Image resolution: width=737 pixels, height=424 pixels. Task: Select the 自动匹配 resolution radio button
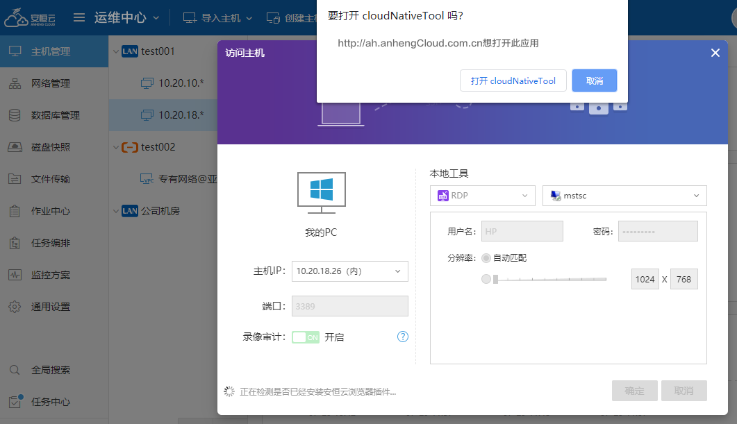click(x=486, y=257)
